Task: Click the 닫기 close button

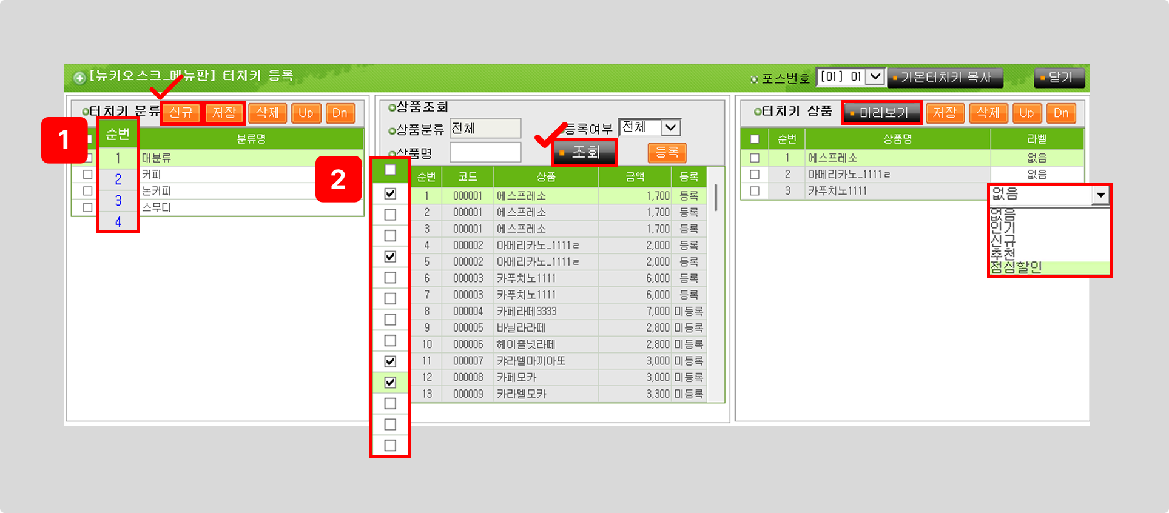Action: point(1059,78)
